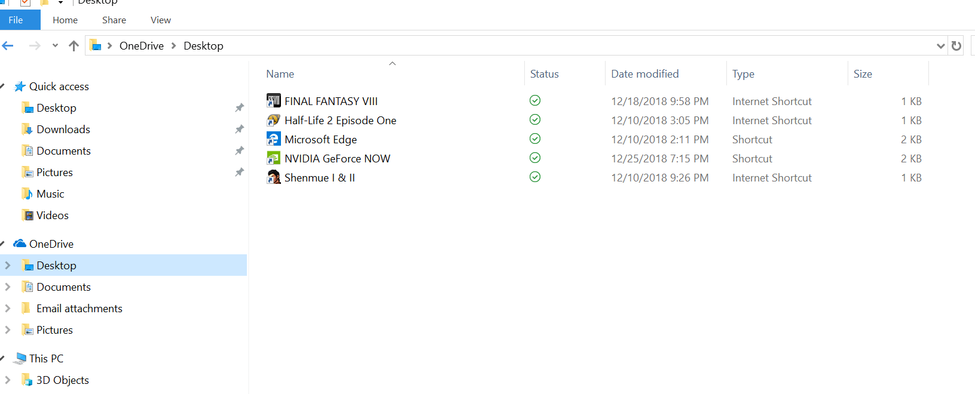Click the NVIDIA GeForce NOW file name
This screenshot has height=394, width=975.
[x=337, y=159]
